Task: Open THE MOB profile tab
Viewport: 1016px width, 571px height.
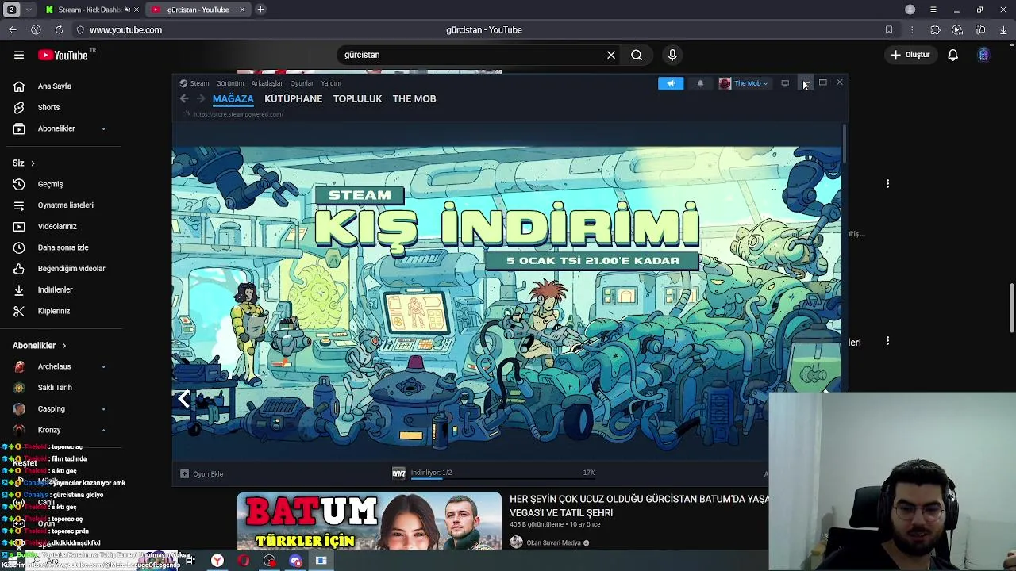Action: click(x=414, y=98)
